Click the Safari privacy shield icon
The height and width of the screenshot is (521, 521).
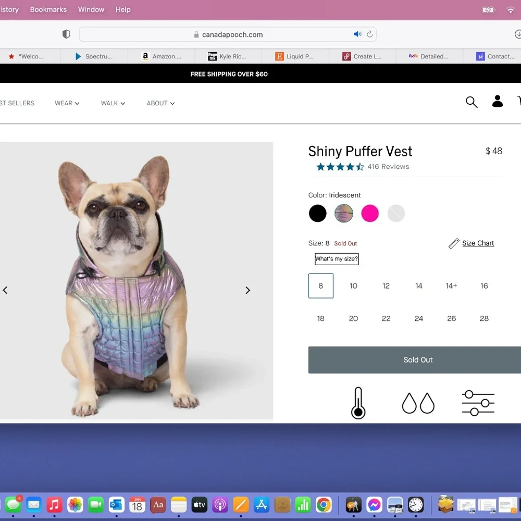67,34
